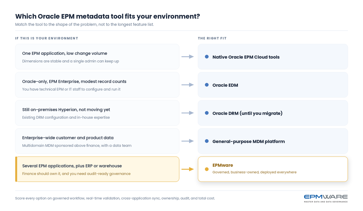Click the arrow pointing to Native Oracle EPM Cloud tools

pos(188,57)
